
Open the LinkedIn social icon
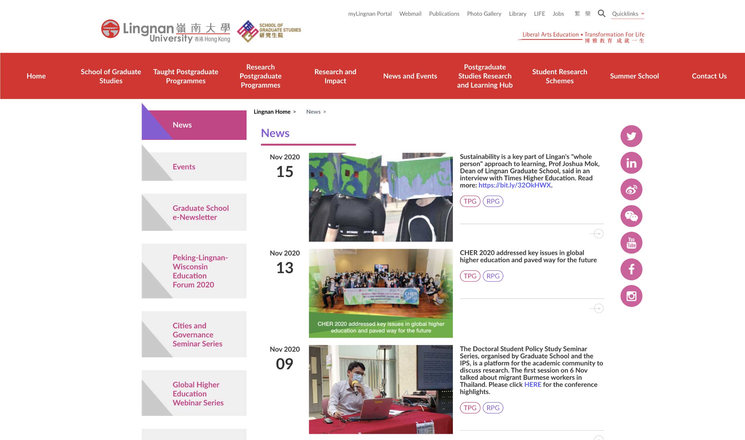pos(631,163)
